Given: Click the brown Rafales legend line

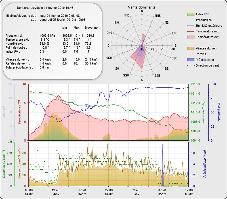Looking at the screenshot, I should tap(190, 54).
